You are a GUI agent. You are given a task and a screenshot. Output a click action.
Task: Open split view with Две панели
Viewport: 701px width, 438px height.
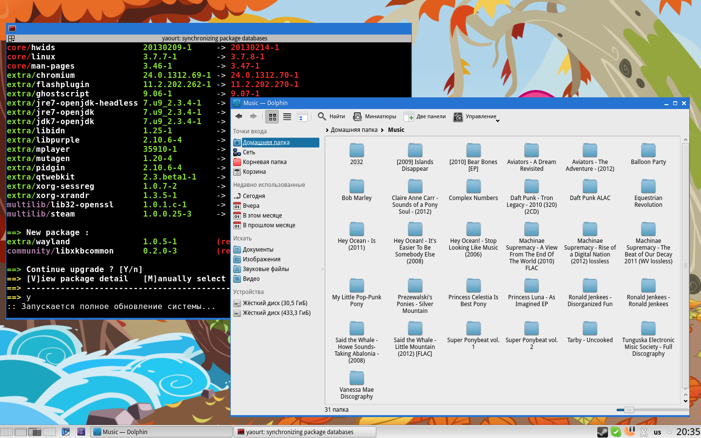point(425,117)
